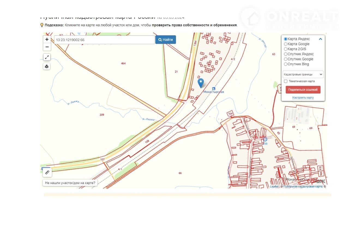Open fullscreen map view
Screen dimensions: 349x233
(47, 57)
